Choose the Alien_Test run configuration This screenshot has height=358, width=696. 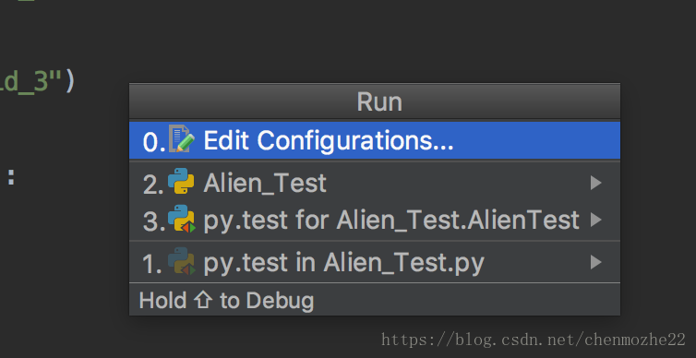click(x=375, y=183)
